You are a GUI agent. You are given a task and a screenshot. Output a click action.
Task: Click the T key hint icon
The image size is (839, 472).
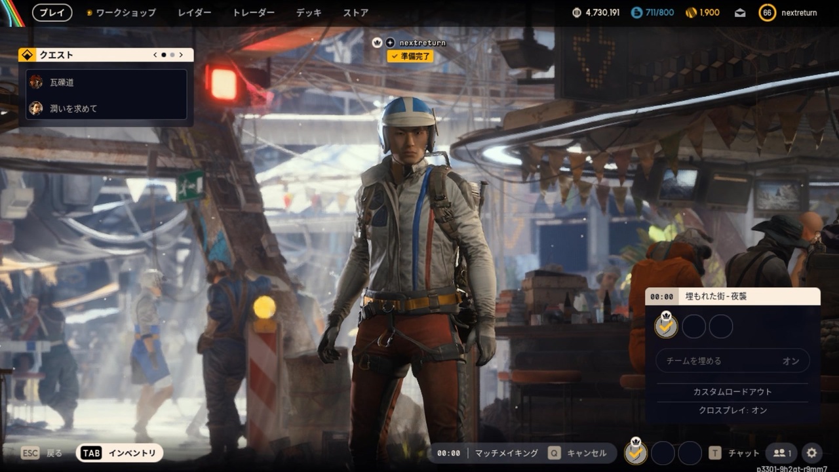(715, 453)
